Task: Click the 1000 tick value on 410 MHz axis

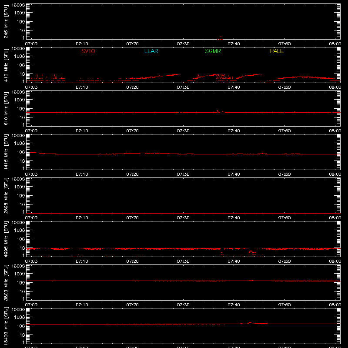Action: point(20,57)
